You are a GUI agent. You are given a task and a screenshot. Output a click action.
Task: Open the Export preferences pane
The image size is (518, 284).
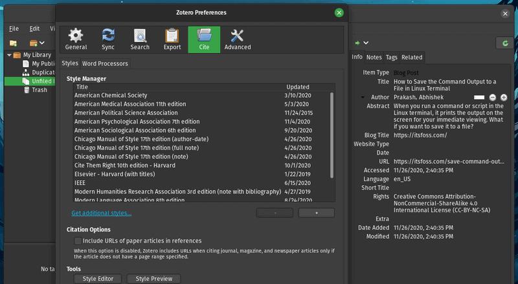click(x=172, y=39)
